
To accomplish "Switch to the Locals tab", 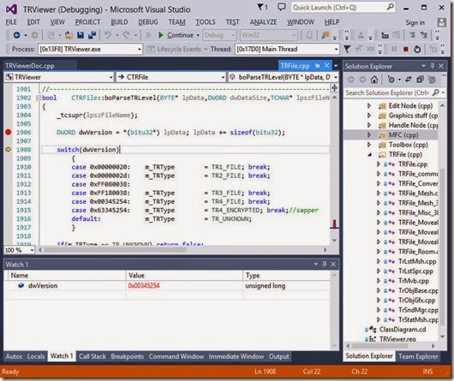I will (x=36, y=356).
